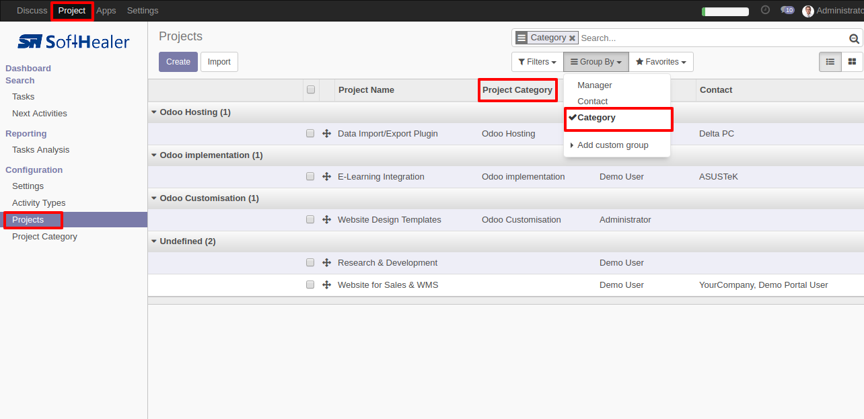Open the Project top menu

(x=72, y=11)
